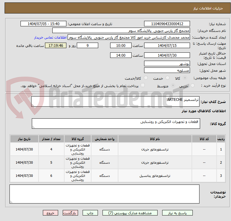
Task: Click the 'چاپ' print button
Action: coord(90,213)
